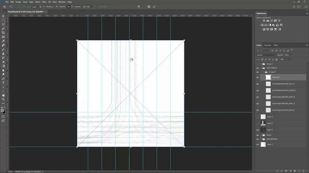Add a Levels adjustment

point(267,21)
